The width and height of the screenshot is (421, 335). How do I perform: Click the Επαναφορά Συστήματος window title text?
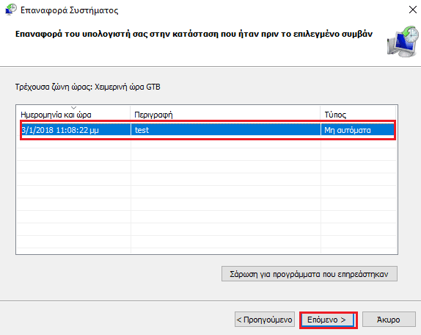(x=69, y=10)
